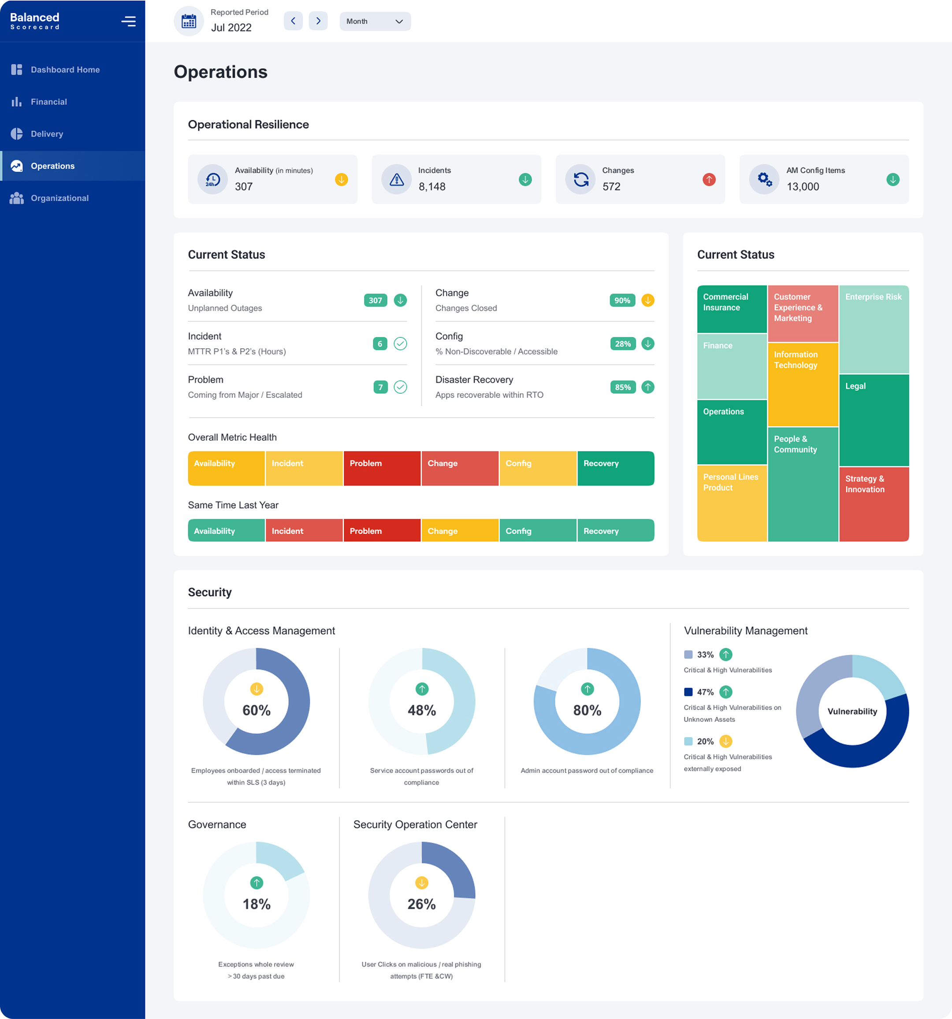Click the Reported Period calendar icon
This screenshot has height=1019, width=952.
[x=189, y=21]
